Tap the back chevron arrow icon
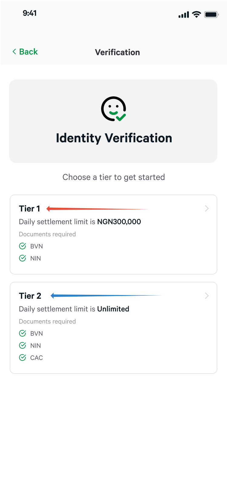This screenshot has width=227, height=492. pos(14,52)
